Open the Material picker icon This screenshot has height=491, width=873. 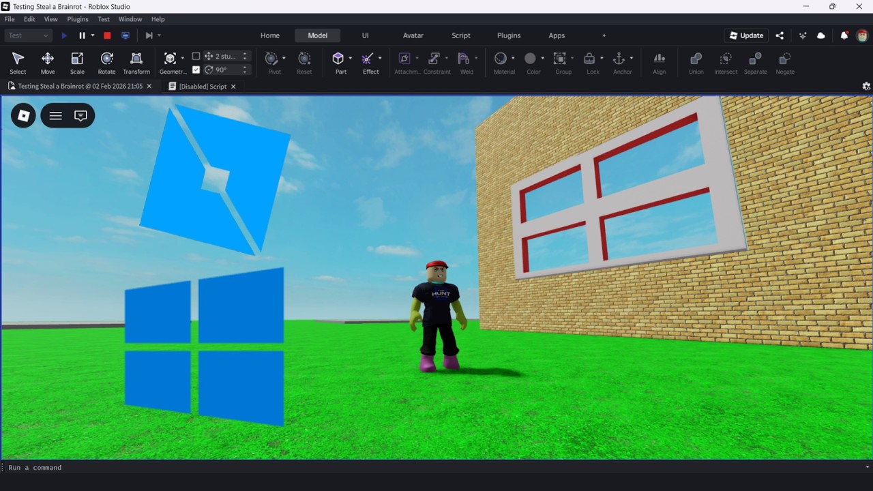pyautogui.click(x=501, y=59)
